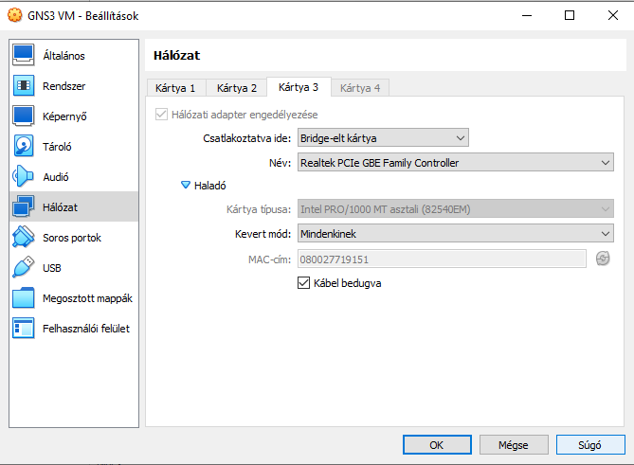Open the Csatlakoztatva ide dropdown
Screen dimensions: 634x465
pyautogui.click(x=383, y=138)
